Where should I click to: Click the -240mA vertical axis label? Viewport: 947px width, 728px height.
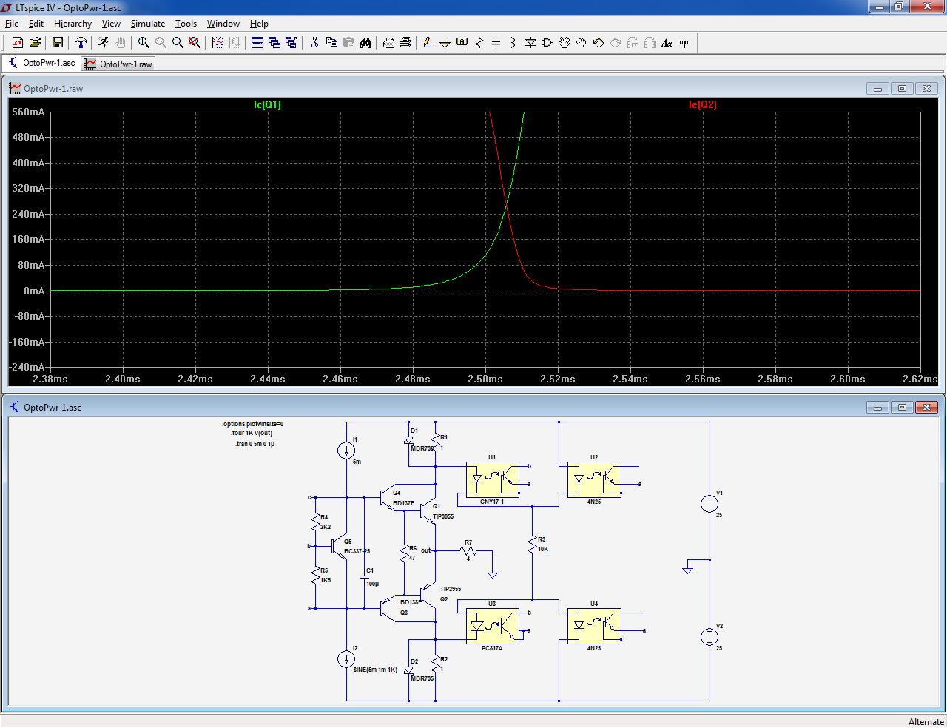[x=27, y=367]
